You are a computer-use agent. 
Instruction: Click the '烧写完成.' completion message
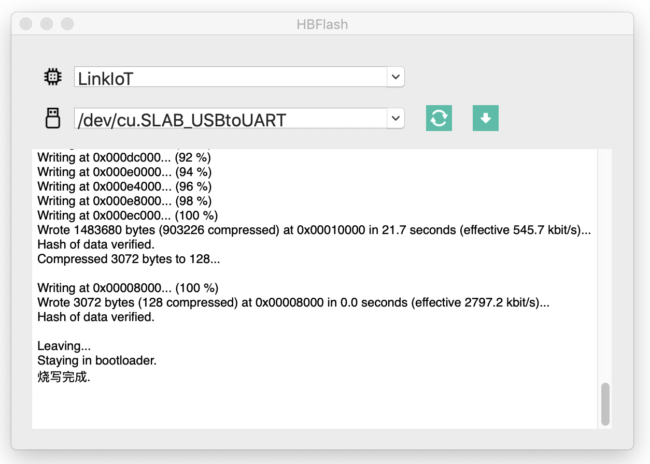pyautogui.click(x=64, y=377)
